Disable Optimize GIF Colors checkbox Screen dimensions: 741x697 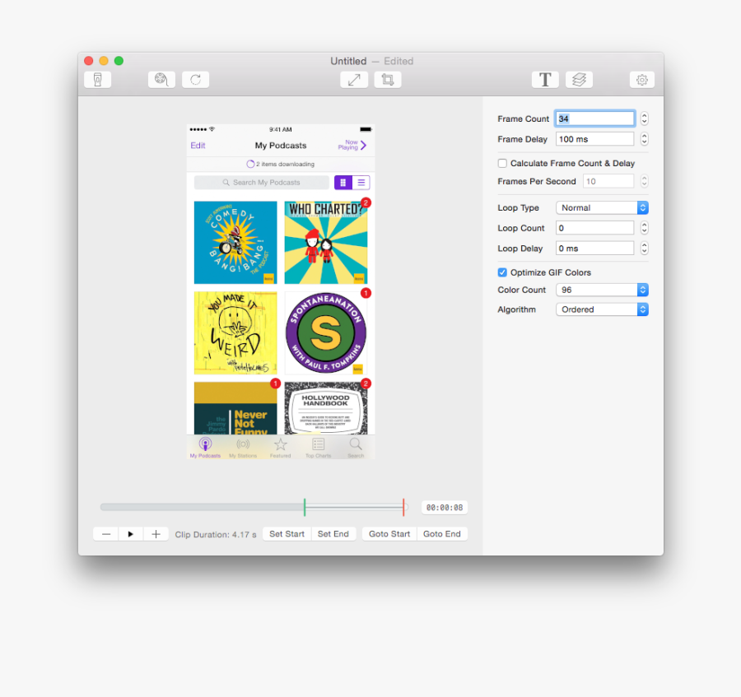502,272
